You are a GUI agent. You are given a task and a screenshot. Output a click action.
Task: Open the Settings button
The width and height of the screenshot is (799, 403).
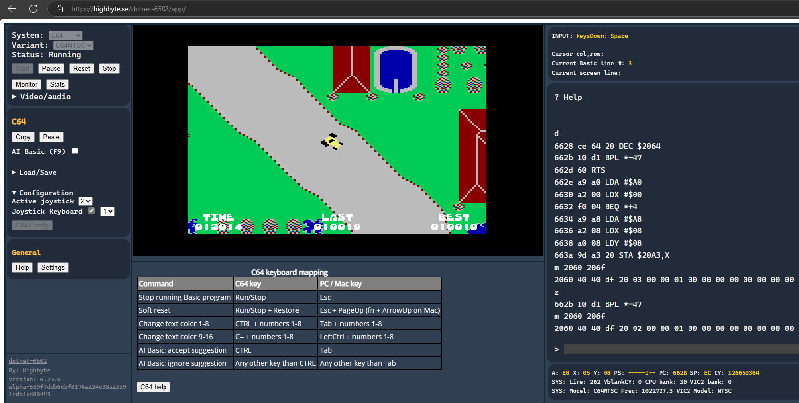[53, 268]
